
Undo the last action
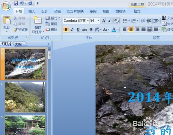coord(22,3)
